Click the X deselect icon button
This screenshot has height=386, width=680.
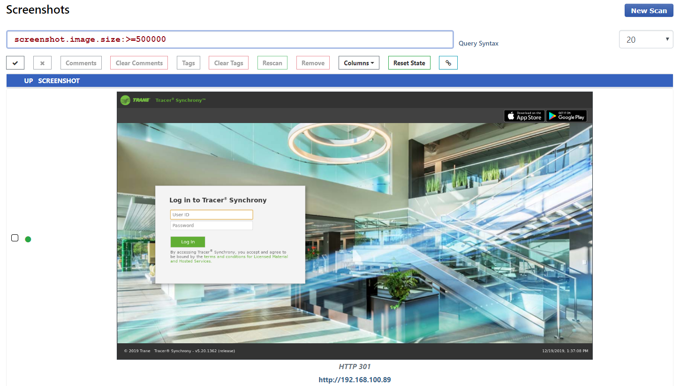(x=42, y=63)
